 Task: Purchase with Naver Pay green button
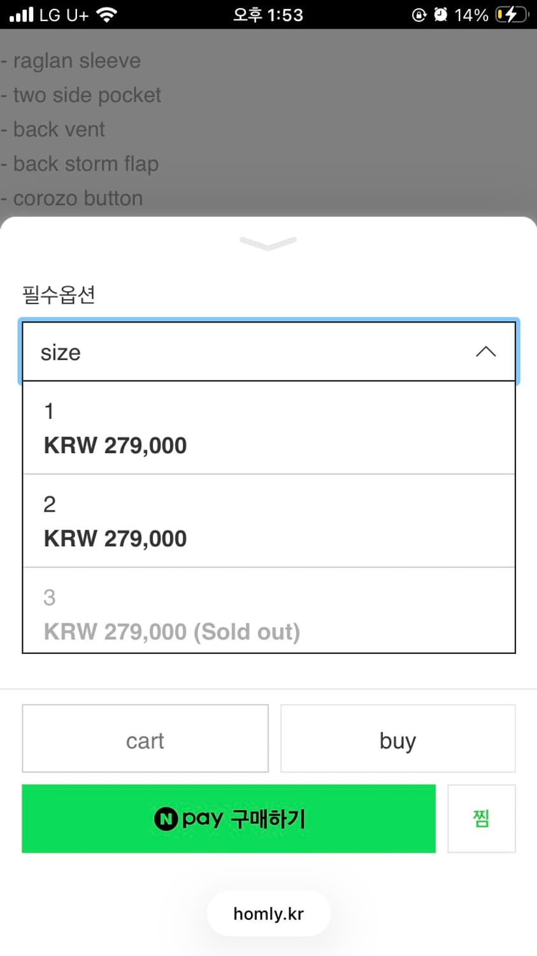pos(229,819)
